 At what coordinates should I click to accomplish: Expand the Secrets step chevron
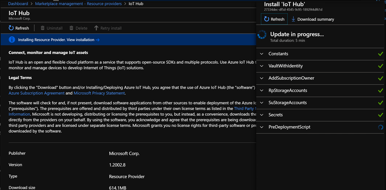point(262,115)
